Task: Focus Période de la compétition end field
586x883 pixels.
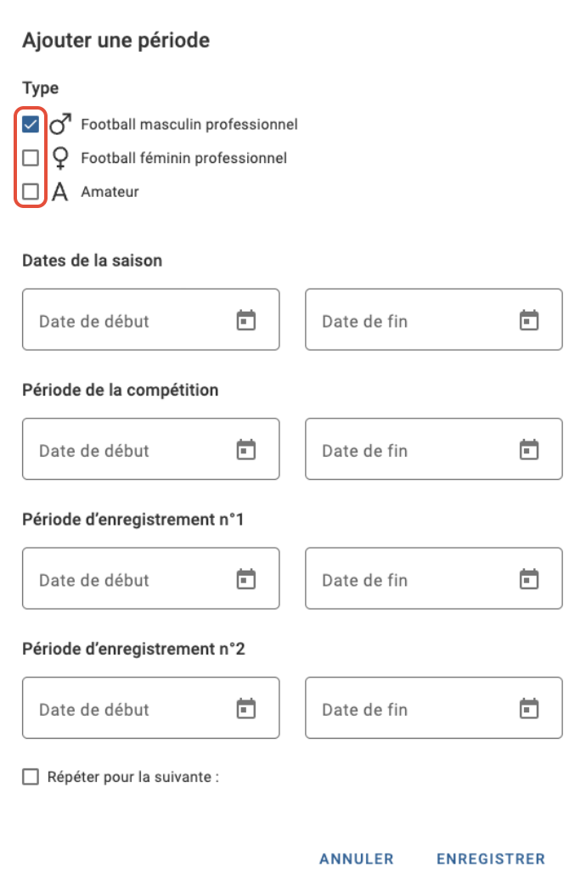Action: pyautogui.click(x=434, y=449)
